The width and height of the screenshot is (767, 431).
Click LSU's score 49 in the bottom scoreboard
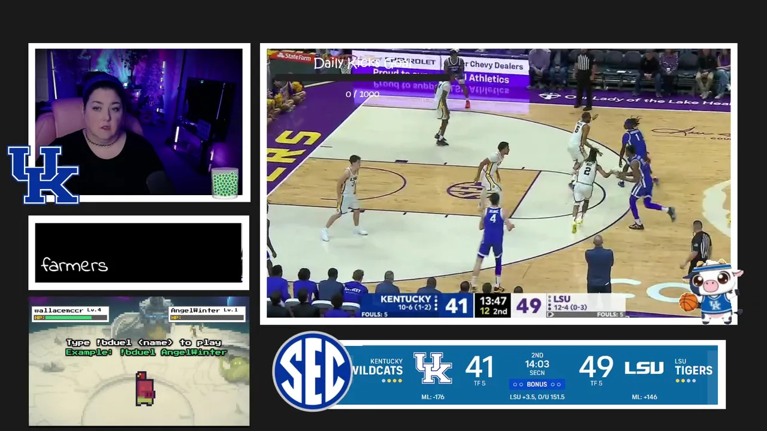[596, 367]
